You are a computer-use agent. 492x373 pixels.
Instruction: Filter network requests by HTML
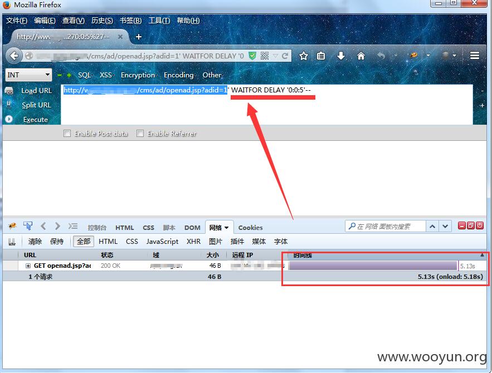click(108, 242)
